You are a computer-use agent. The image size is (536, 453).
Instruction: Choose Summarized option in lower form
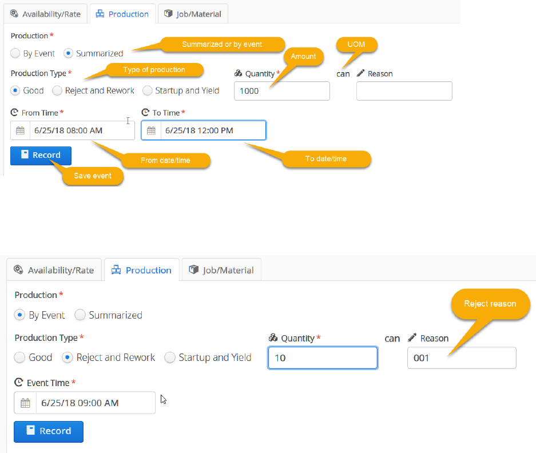click(81, 315)
